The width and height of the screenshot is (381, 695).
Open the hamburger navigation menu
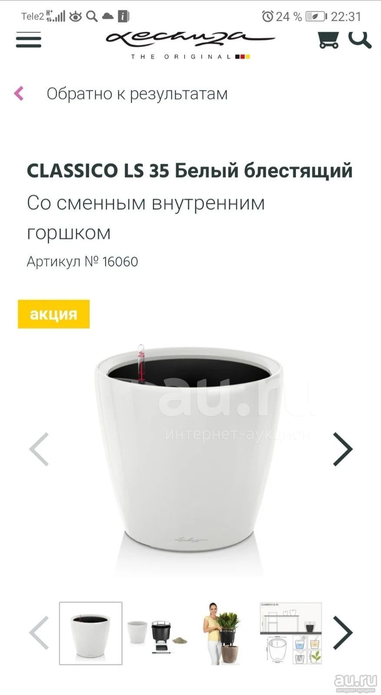29,40
